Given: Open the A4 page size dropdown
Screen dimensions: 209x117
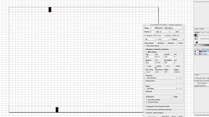Looking at the screenshot, I should click(x=151, y=39).
